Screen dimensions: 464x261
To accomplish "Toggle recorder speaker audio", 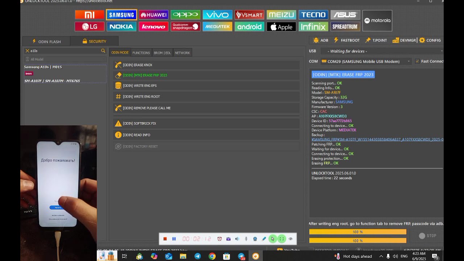I will tap(237, 239).
